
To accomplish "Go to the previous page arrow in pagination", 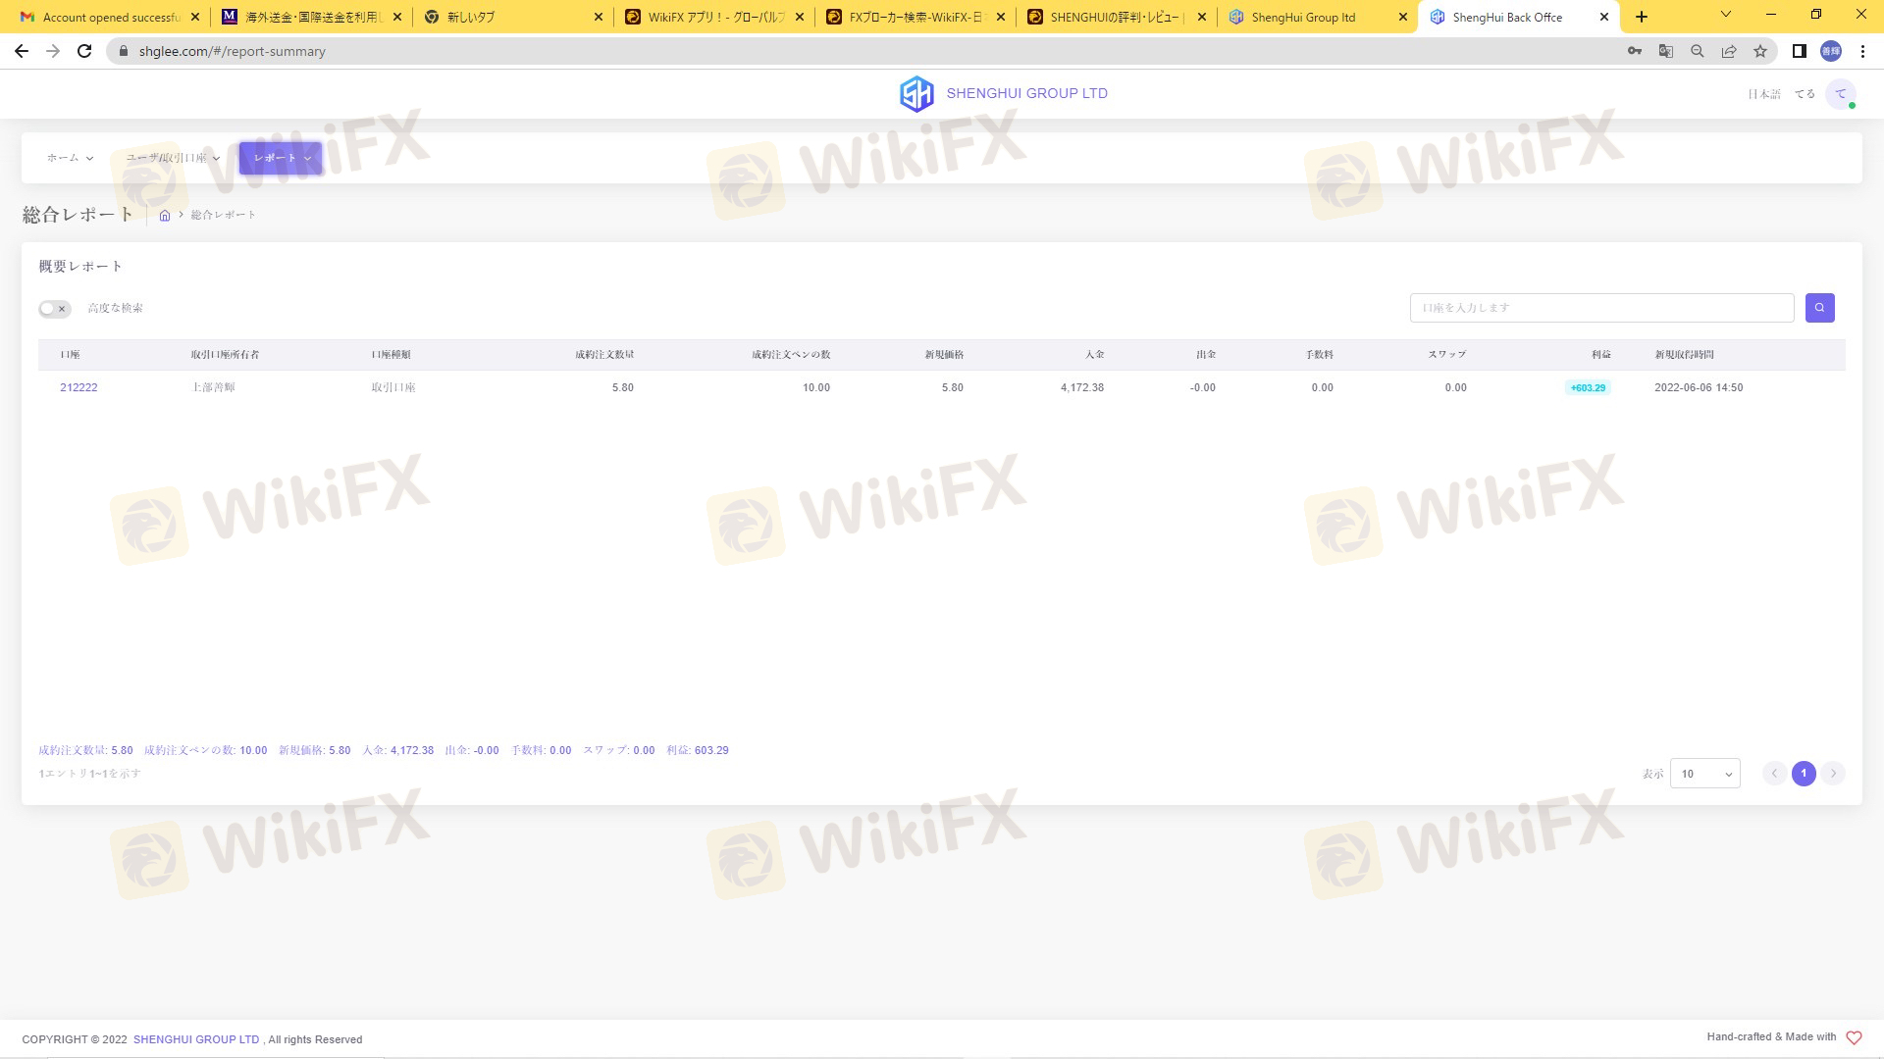I will 1774,774.
